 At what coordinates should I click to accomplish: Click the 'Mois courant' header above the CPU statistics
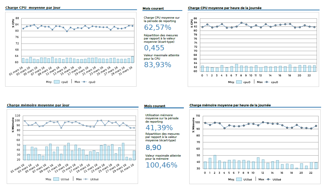[153, 8]
